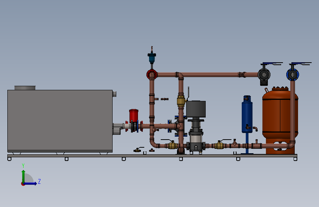Select the dark gray pump motor housing
The image size is (319, 207).
[196, 109]
